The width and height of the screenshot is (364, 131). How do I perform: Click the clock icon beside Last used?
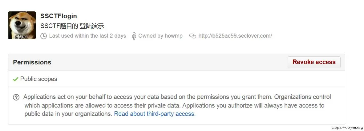click(43, 36)
